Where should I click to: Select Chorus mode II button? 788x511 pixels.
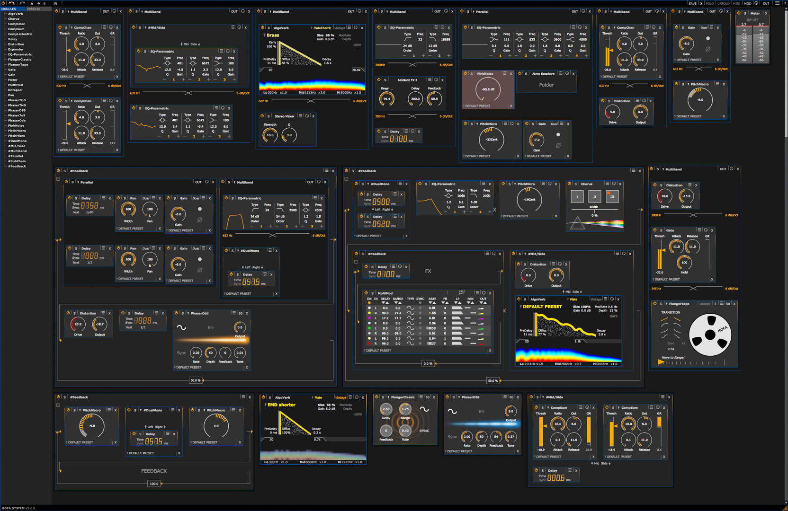tap(594, 196)
